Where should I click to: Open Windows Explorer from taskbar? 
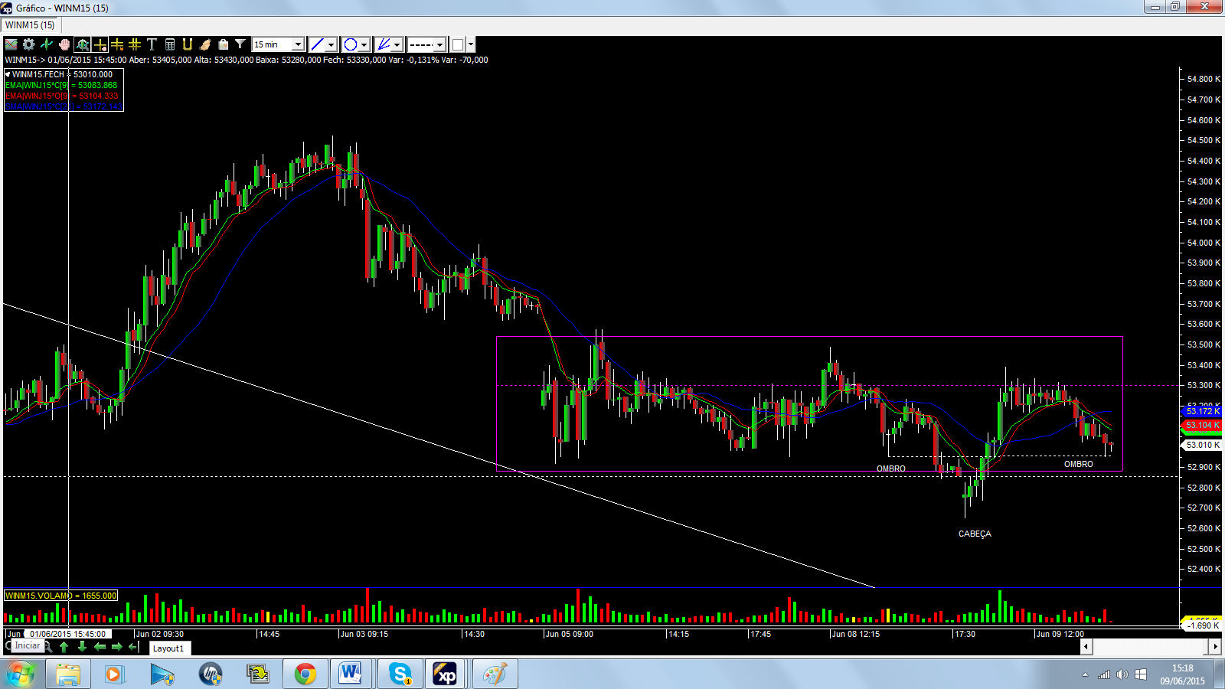point(68,674)
